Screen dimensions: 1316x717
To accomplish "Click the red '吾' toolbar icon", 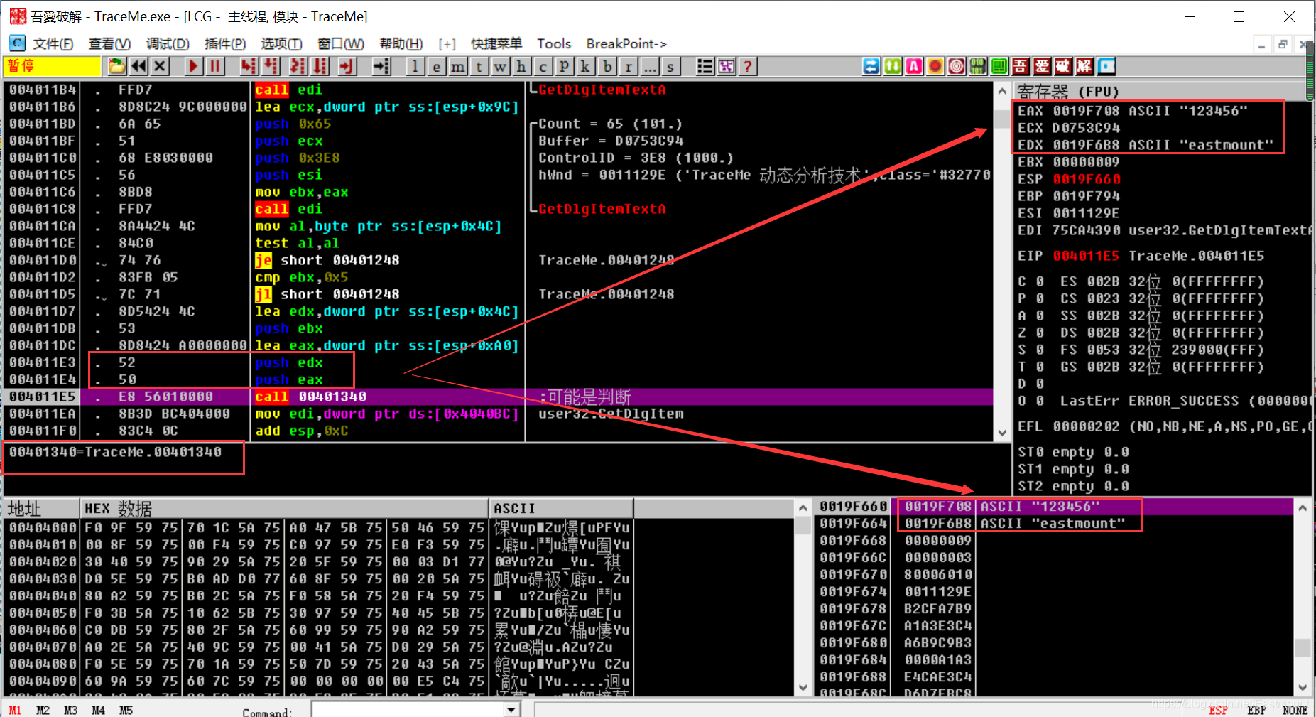I will [1021, 66].
